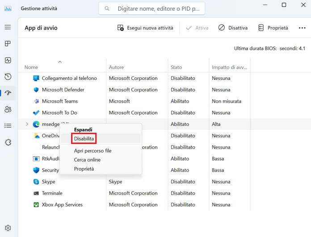Open the three-dot more options menu
Viewport: 311px width, 237px height.
coord(302,28)
